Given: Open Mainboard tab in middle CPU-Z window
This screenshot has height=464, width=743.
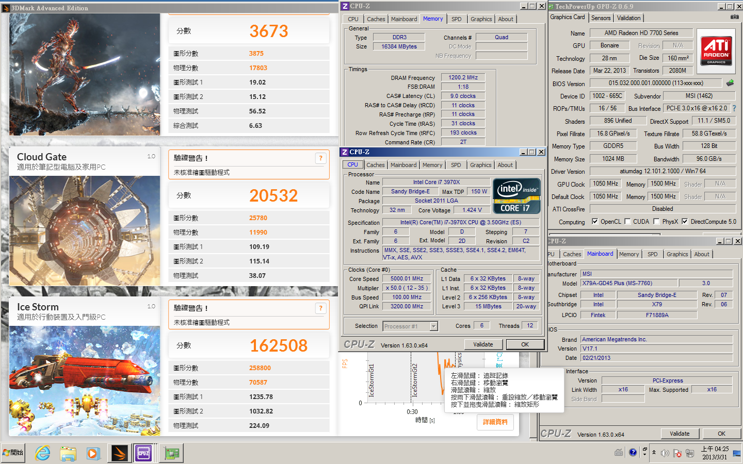Looking at the screenshot, I should pyautogui.click(x=403, y=165).
